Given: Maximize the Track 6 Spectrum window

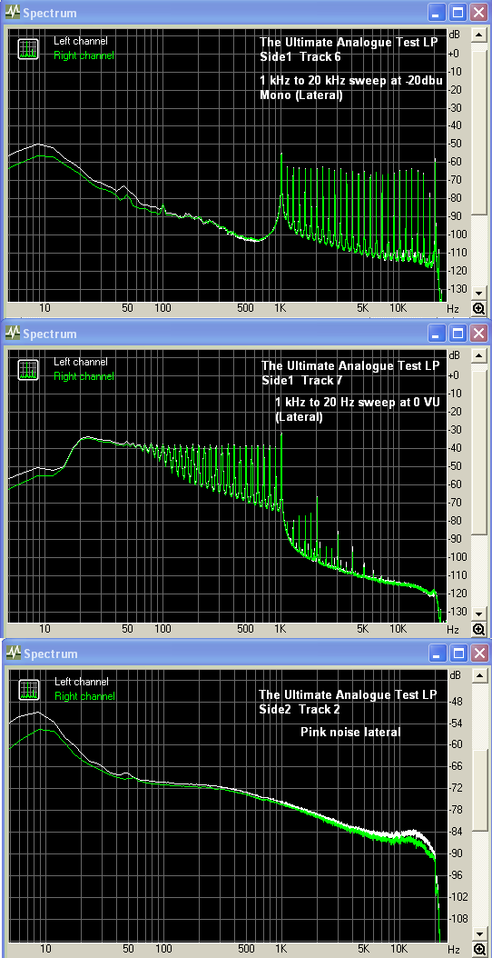Looking at the screenshot, I should (458, 13).
